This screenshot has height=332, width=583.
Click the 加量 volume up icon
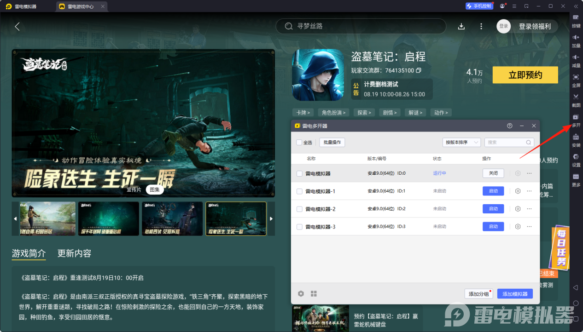pyautogui.click(x=576, y=37)
